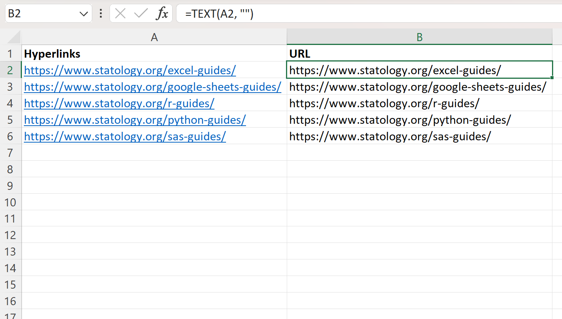
Task: Click the fill handle of cell B2
Action: click(x=552, y=77)
